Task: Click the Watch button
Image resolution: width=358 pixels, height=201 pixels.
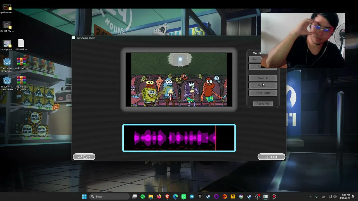Action: pyautogui.click(x=263, y=85)
